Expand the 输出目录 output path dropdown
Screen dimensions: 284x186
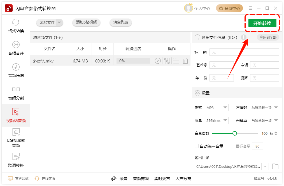point(265,166)
